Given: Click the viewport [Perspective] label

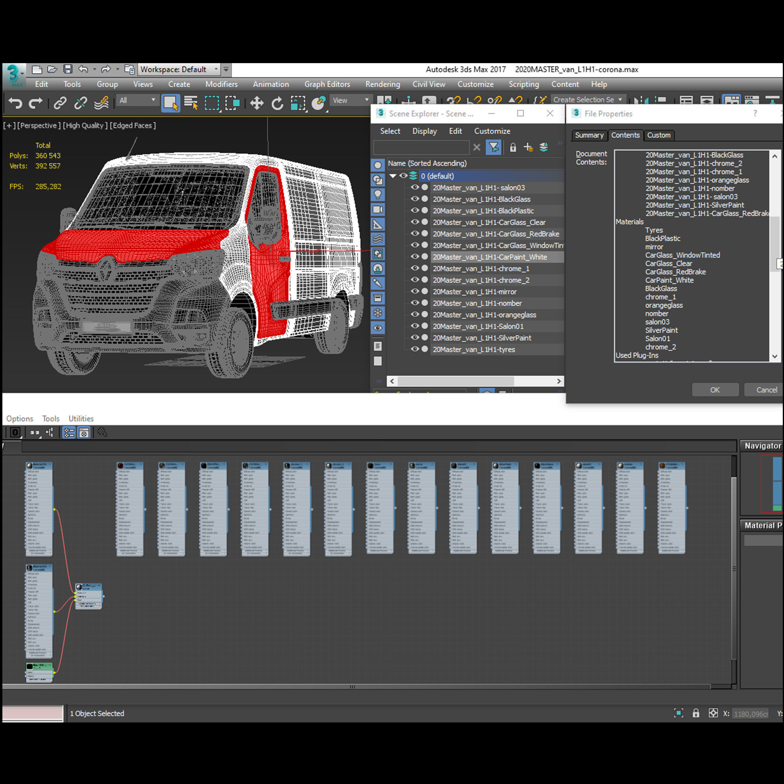Looking at the screenshot, I should pyautogui.click(x=39, y=125).
